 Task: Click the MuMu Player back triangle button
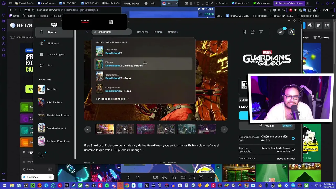(x=128, y=178)
